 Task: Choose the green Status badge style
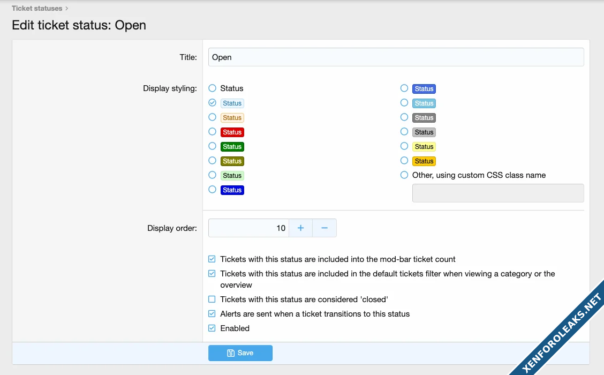(x=213, y=146)
